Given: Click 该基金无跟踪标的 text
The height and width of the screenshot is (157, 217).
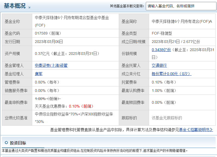Looking at the screenshot, I should coord(167,118).
